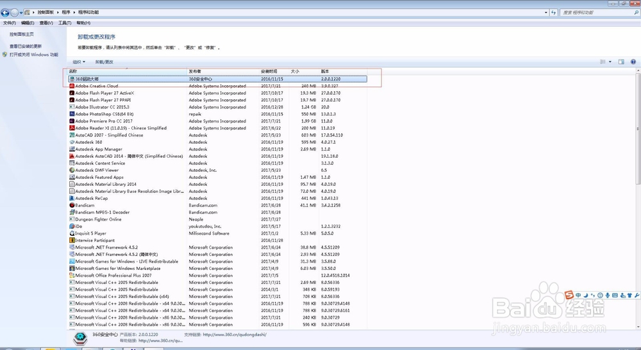Open 打开或关闭 Windows 功能 link
The image size is (641, 350).
coord(34,54)
